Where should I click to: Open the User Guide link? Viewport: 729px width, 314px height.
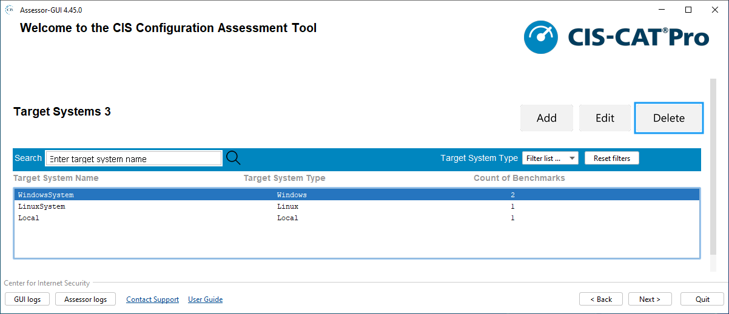point(205,299)
